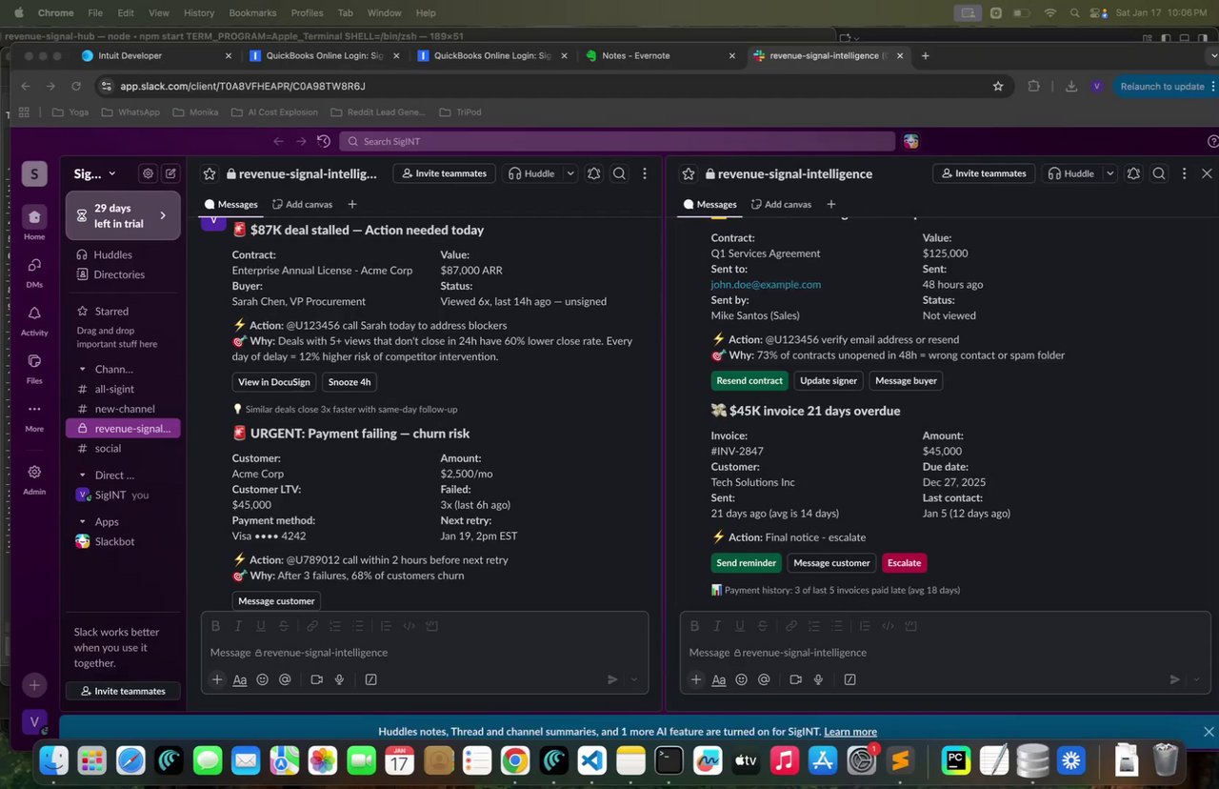Open the More menu in Slack rail

34,410
